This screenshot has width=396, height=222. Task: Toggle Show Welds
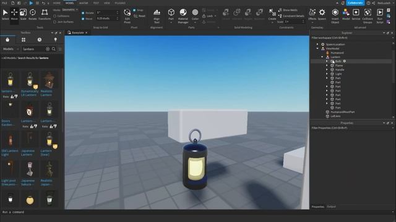pyautogui.click(x=288, y=10)
